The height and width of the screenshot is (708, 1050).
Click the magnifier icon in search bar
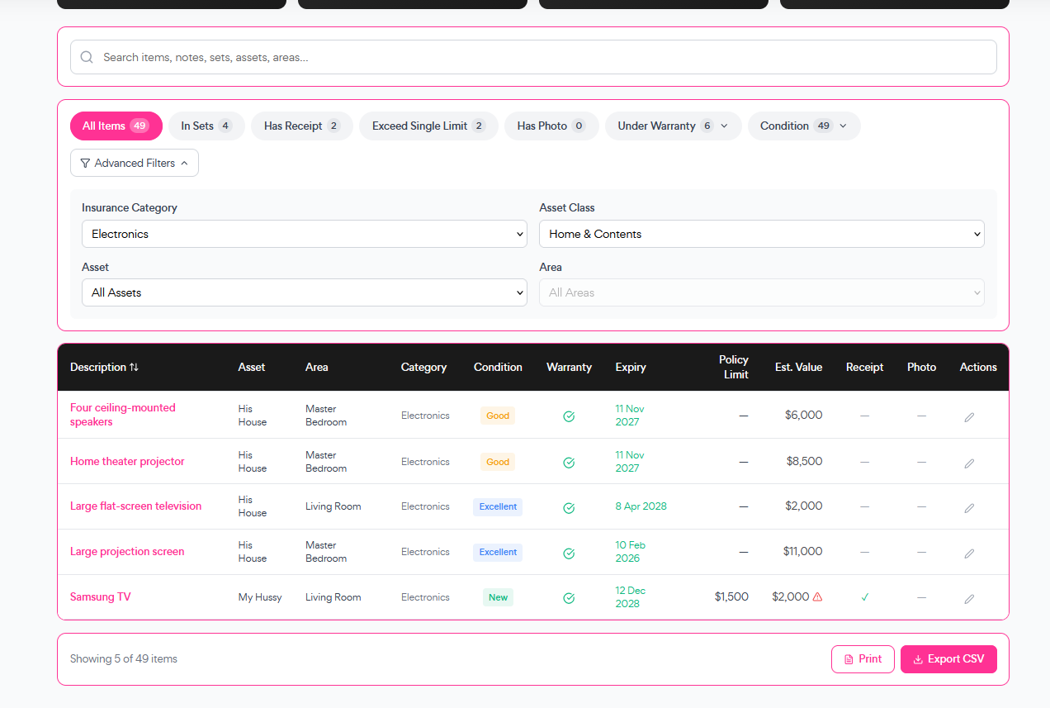click(x=87, y=58)
